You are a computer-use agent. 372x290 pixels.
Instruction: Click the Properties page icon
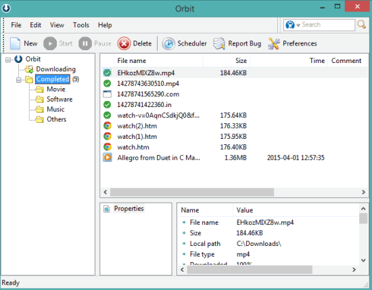pyautogui.click(x=107, y=209)
